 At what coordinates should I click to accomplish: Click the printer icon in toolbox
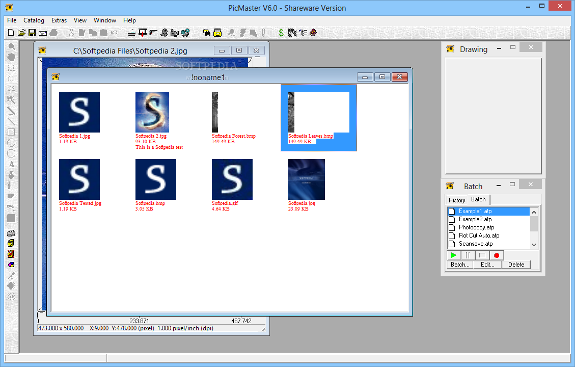(x=11, y=232)
